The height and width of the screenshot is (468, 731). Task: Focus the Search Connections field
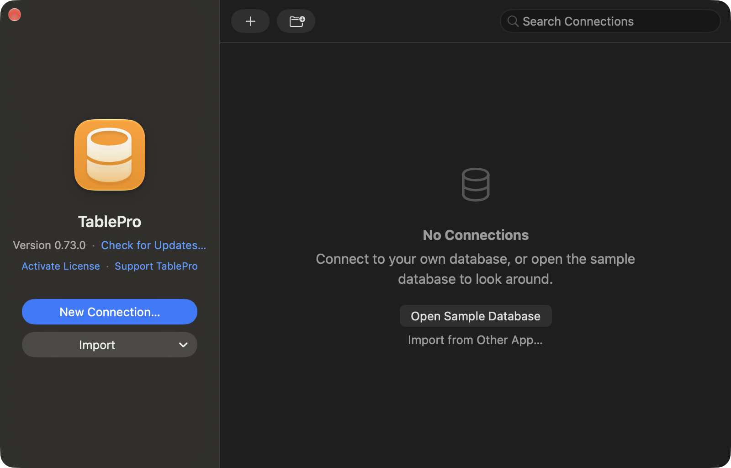coord(610,21)
